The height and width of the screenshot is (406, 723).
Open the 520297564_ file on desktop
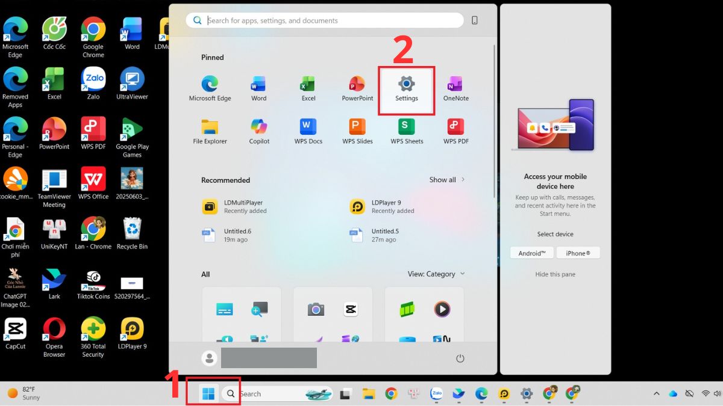pos(132,288)
